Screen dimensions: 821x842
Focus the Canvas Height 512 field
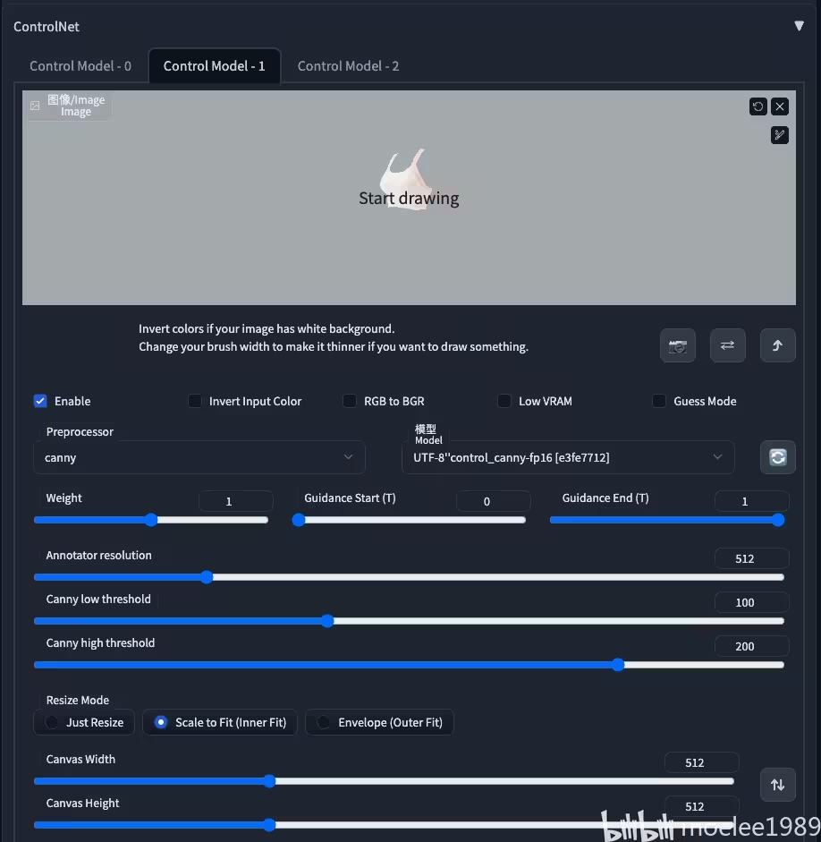701,806
